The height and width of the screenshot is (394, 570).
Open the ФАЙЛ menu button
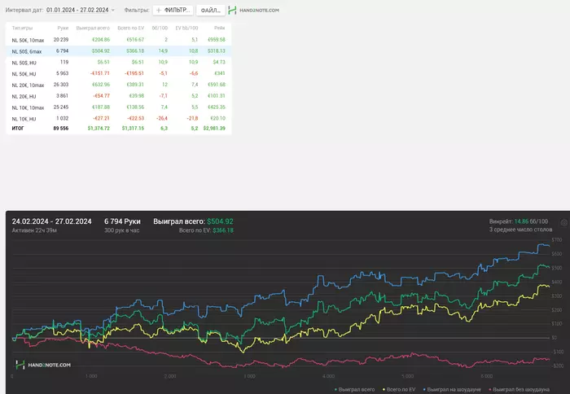tap(211, 11)
